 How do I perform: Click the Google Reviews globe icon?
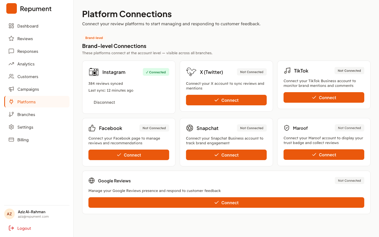[92, 180]
